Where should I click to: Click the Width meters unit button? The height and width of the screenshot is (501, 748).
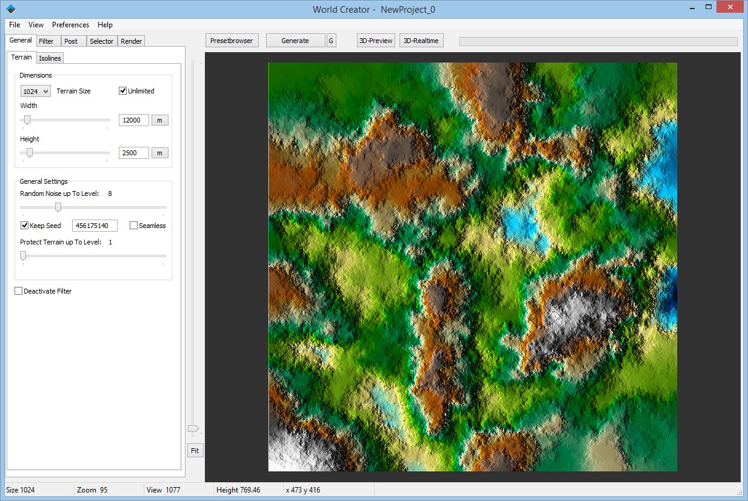(x=159, y=119)
